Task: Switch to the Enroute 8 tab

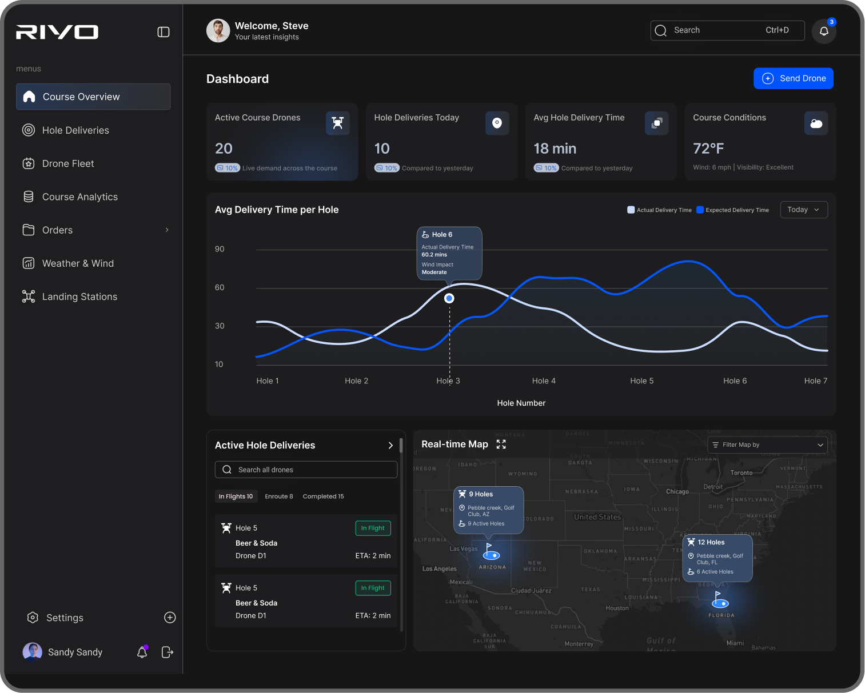Action: [x=278, y=496]
